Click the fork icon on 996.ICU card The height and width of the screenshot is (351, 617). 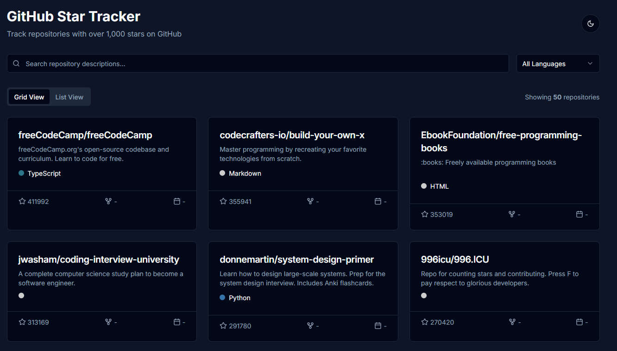[512, 322]
